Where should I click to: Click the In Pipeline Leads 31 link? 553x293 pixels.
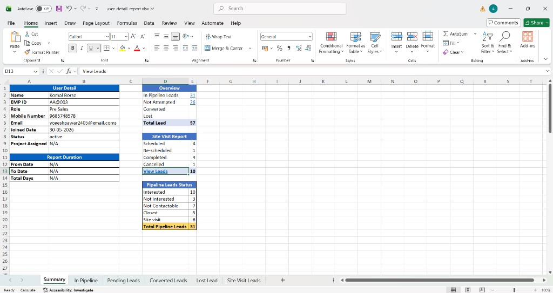[193, 95]
